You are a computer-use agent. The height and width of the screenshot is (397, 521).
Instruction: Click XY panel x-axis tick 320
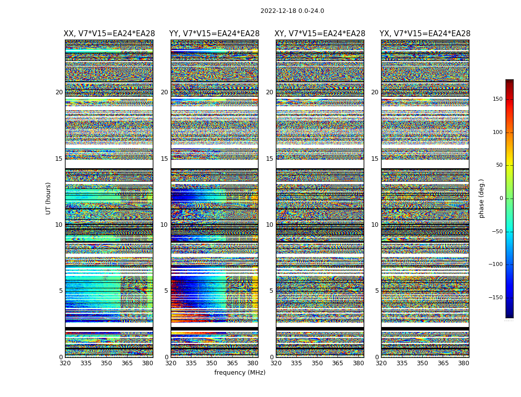pos(276,363)
